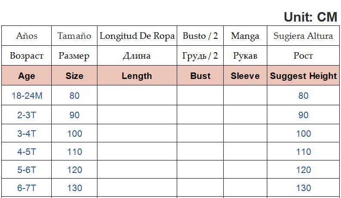Screen dimensions: 341x198
Task: Click the 'Размер' Russian header cell
Action: pos(74,56)
